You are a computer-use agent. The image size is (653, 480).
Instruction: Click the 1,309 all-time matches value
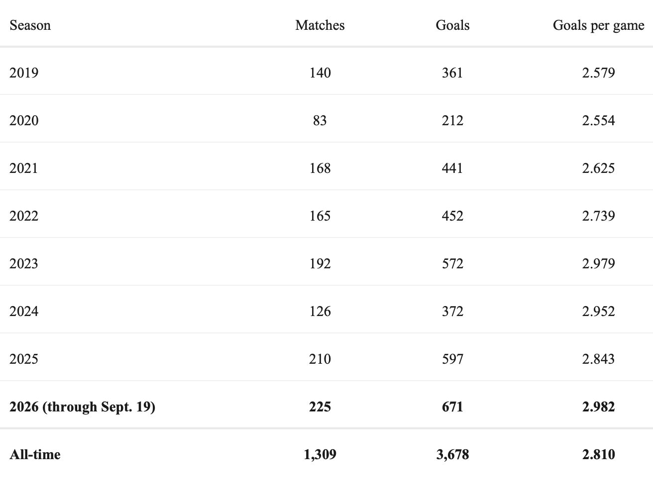[320, 455]
